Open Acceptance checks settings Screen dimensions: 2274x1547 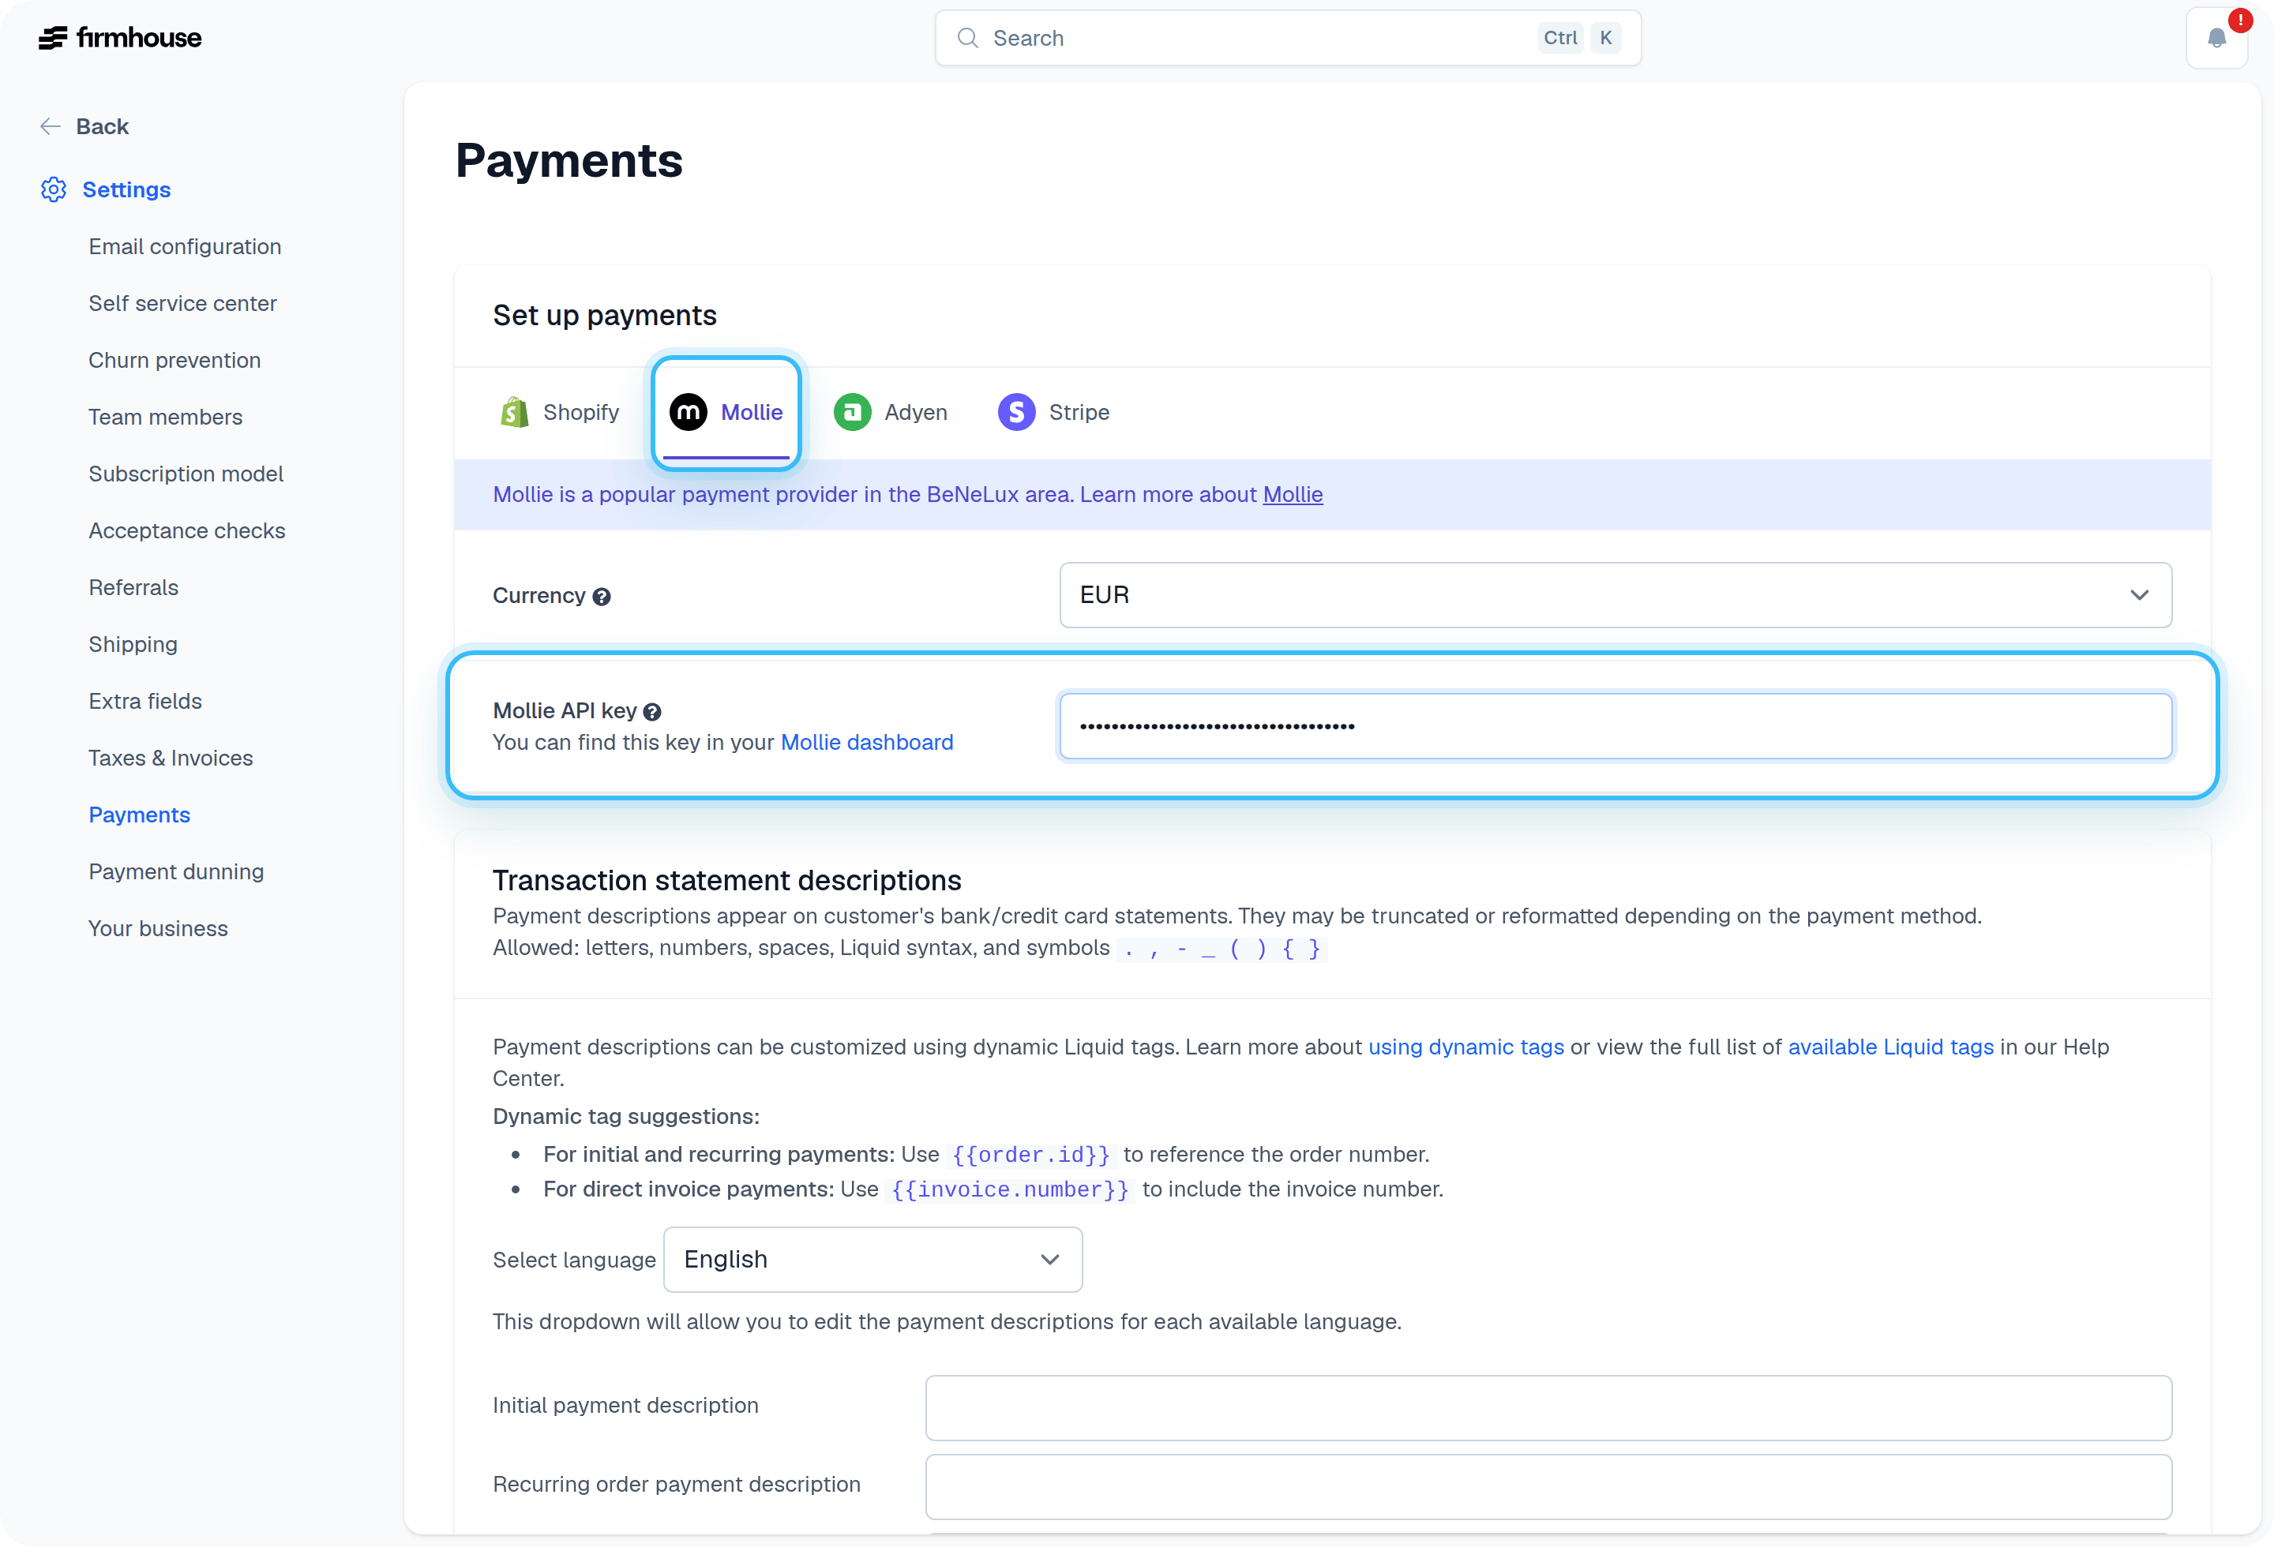click(x=187, y=530)
